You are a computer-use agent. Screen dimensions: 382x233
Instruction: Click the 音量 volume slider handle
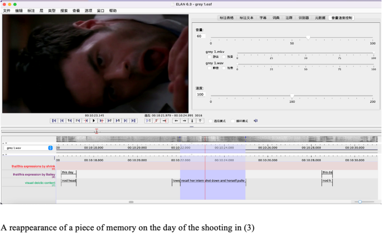pos(308,37)
